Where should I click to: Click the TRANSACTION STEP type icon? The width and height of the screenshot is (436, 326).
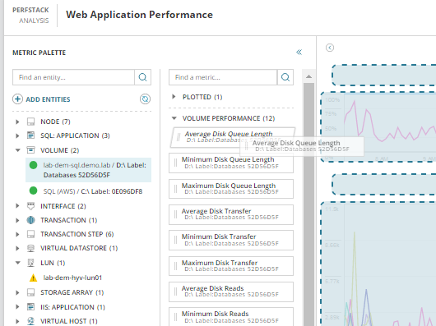point(30,234)
